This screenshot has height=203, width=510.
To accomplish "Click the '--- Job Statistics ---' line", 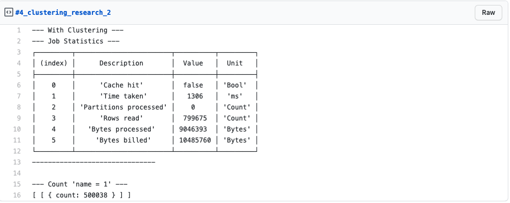I will (x=76, y=41).
